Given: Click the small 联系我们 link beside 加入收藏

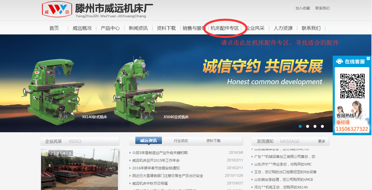Looking at the screenshot, I should (x=322, y=8).
